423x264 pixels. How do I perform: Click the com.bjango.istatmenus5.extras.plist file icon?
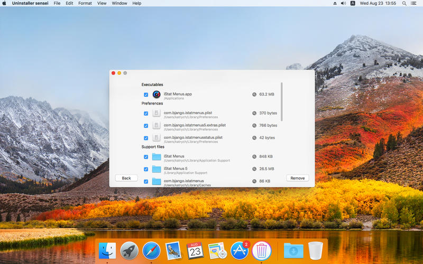coord(157,126)
